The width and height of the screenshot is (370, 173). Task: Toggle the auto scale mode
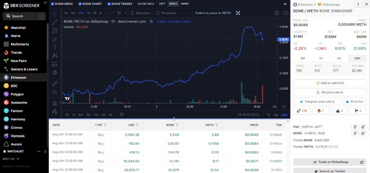coord(284,115)
